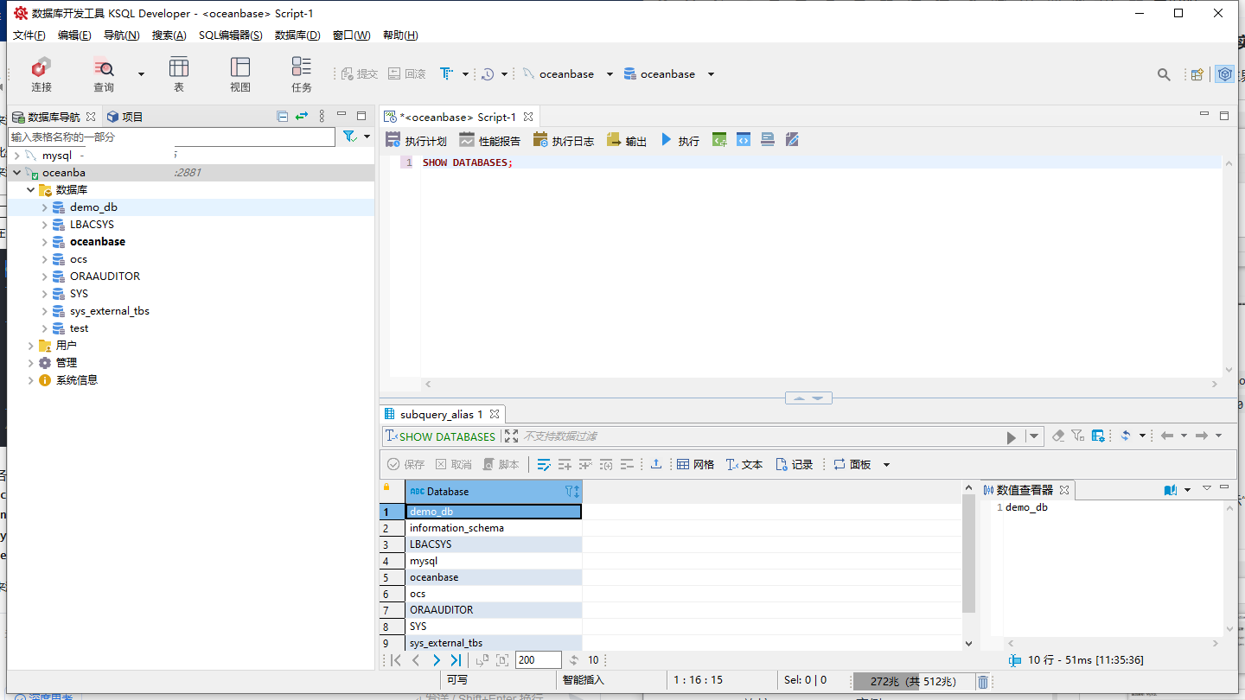Click the 性能报告 performance report icon

[x=490, y=140]
